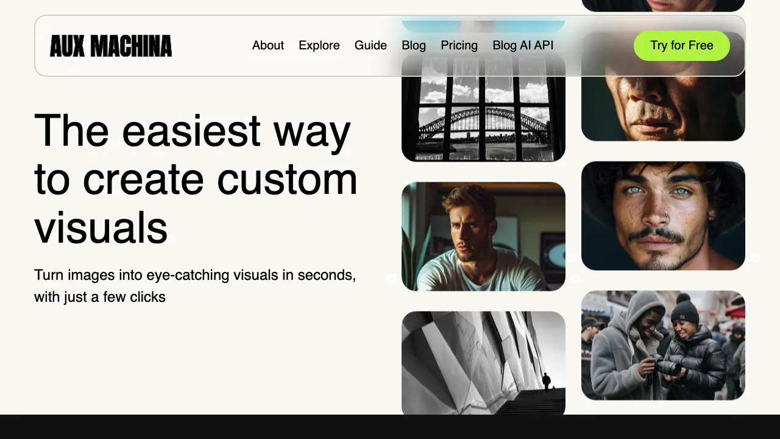Go to the Explore section
The image size is (780, 439).
pos(319,46)
